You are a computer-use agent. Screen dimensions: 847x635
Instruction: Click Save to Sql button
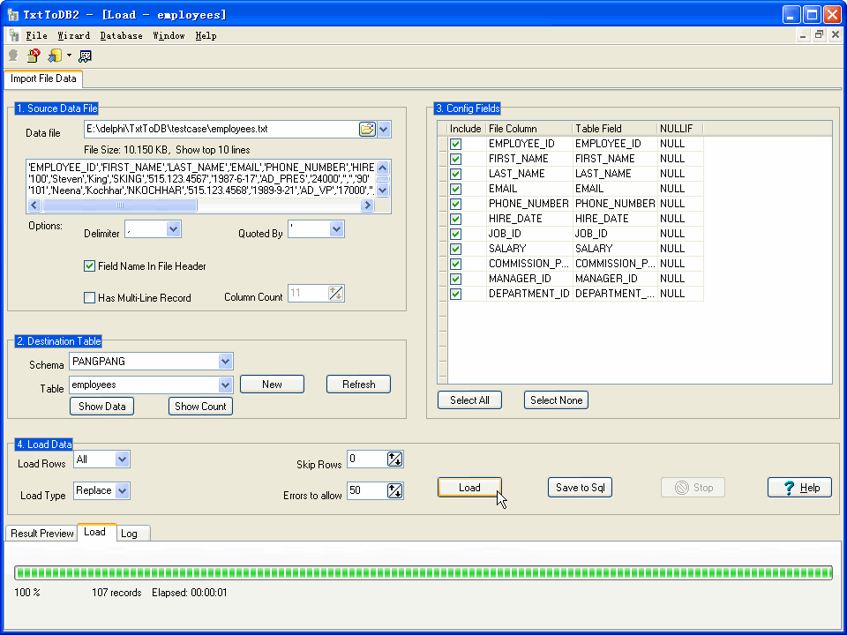(x=581, y=488)
